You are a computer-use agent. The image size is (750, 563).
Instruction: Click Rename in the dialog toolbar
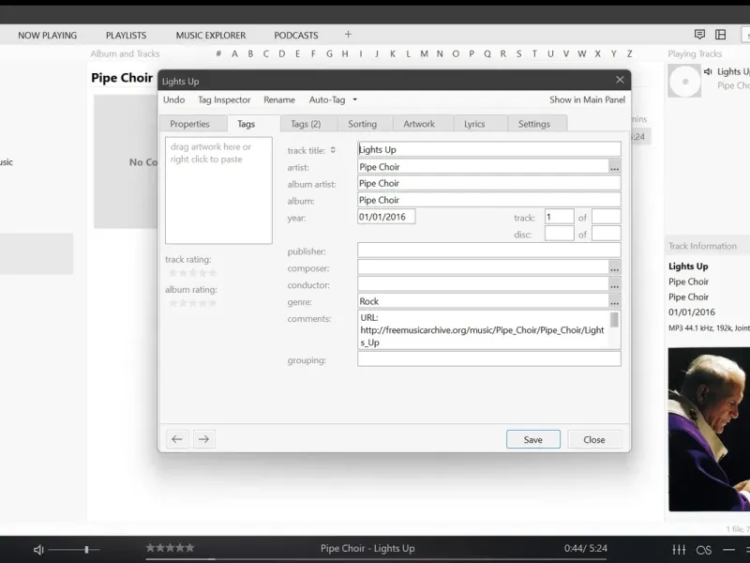[x=279, y=99]
